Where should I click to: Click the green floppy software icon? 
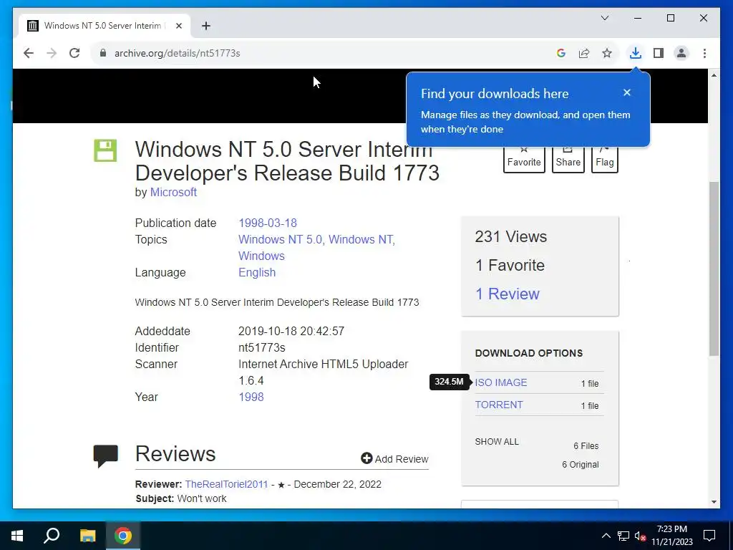105,150
